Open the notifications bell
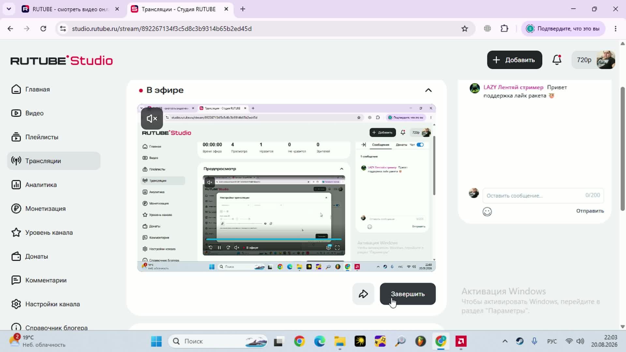 [557, 60]
